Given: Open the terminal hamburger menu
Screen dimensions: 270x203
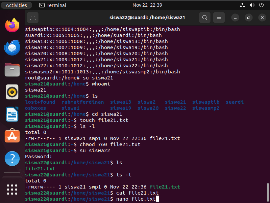Looking at the screenshot, I should click(x=219, y=18).
